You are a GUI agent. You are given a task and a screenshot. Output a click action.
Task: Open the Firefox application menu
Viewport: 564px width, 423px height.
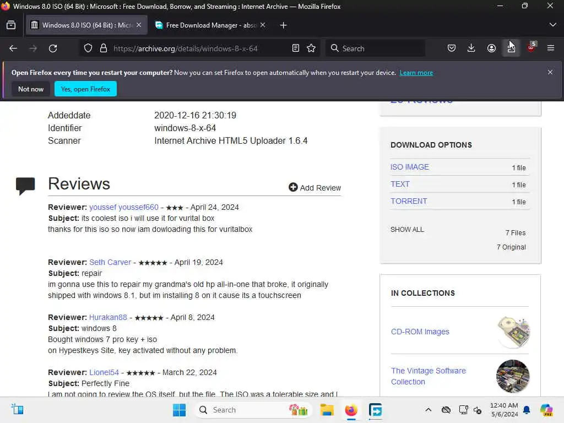tap(551, 48)
